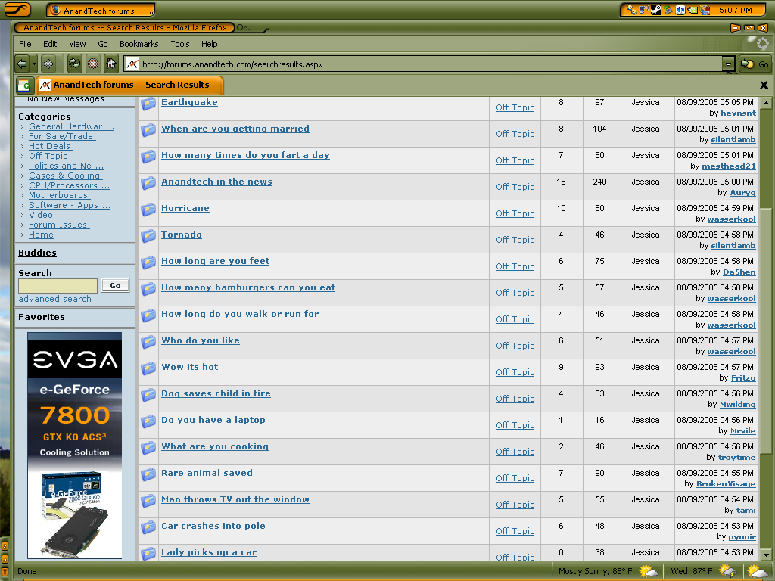This screenshot has width=775, height=581.
Task: Click the browser Back arrow button
Action: point(22,64)
